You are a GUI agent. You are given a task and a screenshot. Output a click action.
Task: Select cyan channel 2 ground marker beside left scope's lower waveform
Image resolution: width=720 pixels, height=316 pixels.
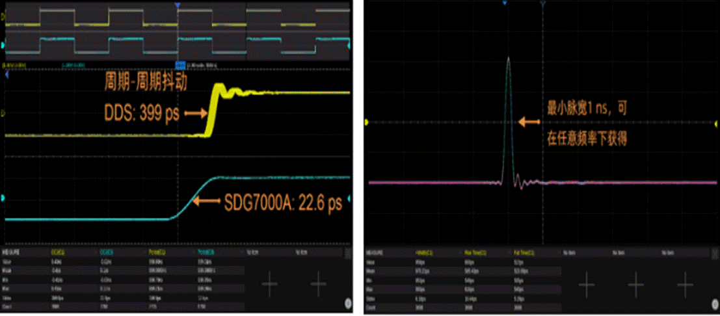[x=4, y=198]
